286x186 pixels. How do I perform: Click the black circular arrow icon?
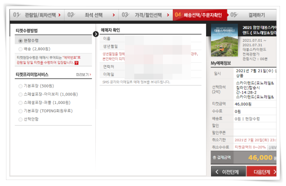(x=96, y=34)
